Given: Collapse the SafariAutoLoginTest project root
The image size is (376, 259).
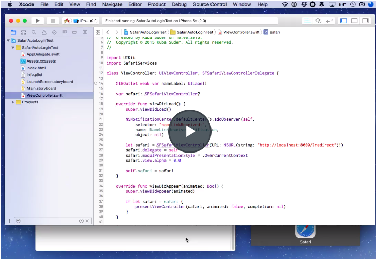Looking at the screenshot, I should [8, 40].
